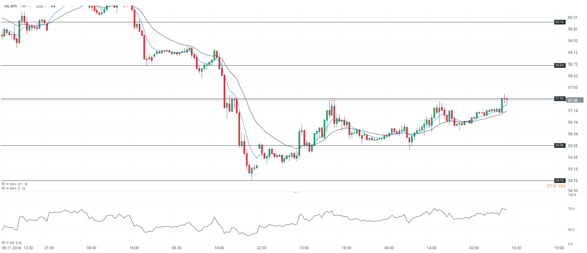Click the CMD instrument type label
Screen dimensions: 587x253
(23, 7)
